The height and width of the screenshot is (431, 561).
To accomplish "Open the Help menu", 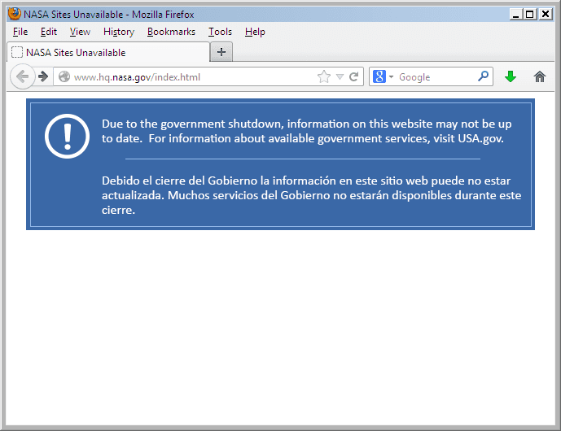I will [x=255, y=32].
